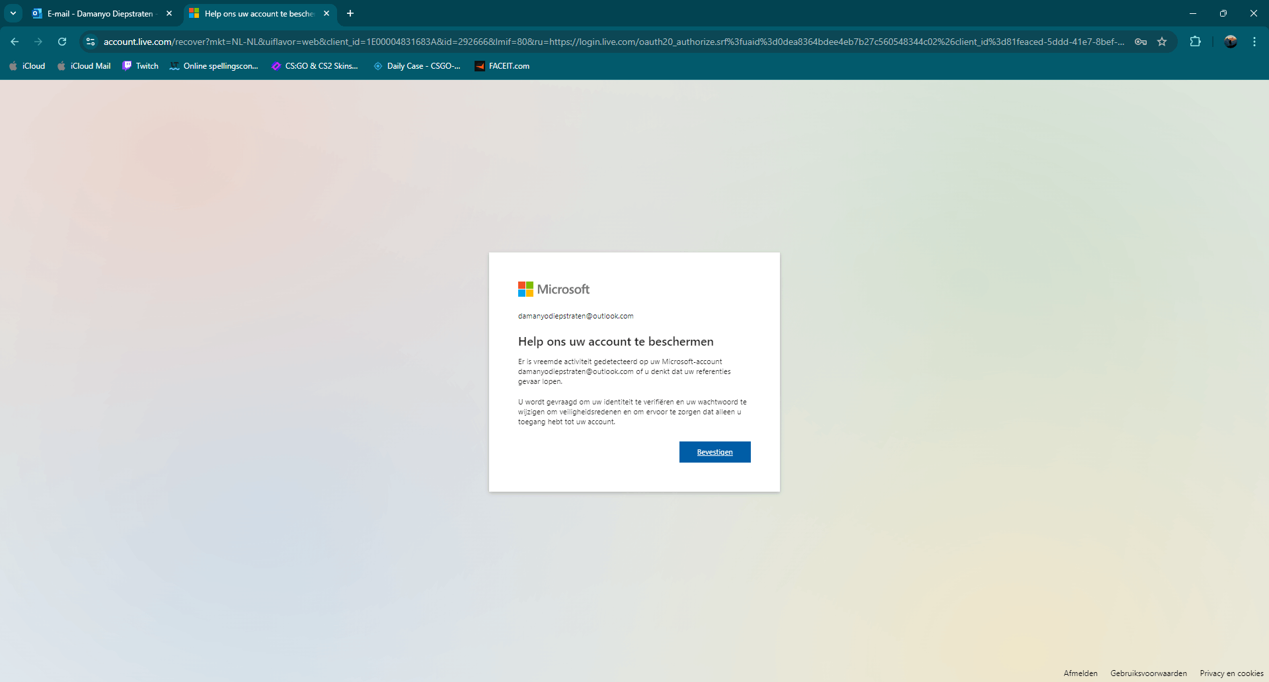Open the Online spellingscon... bookmark
1269x682 pixels.
[214, 66]
